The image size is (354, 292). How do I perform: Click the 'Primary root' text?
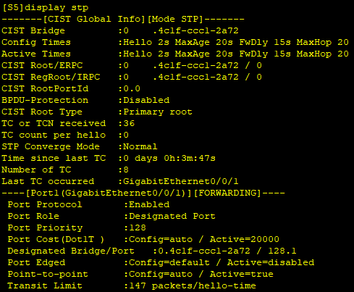pyautogui.click(x=158, y=112)
